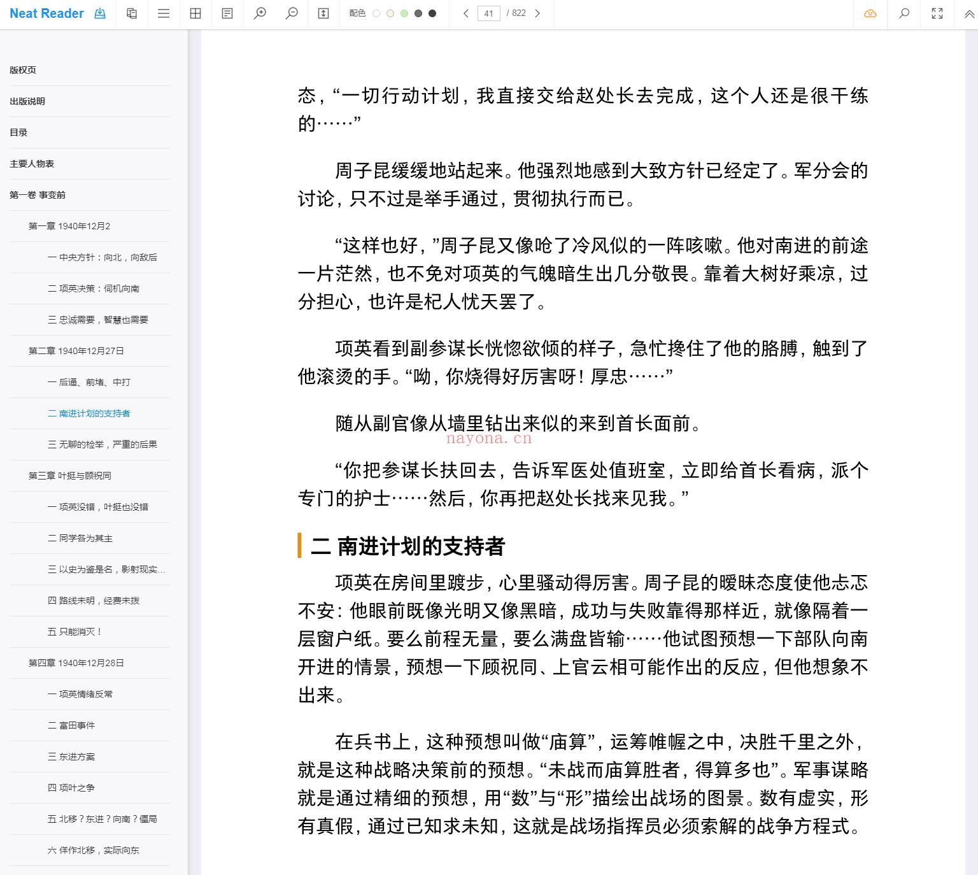Open 一 后逼、前堵、中打
This screenshot has height=875, width=978.
click(x=90, y=382)
